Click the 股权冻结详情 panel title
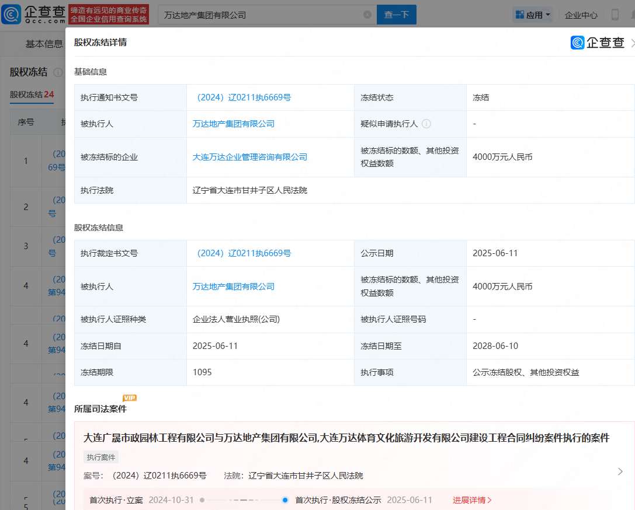 100,43
